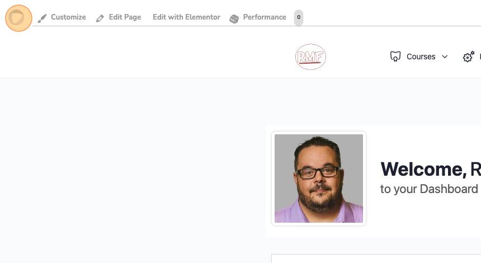
Task: Click the orange circular icon in admin bar
Action: (18, 18)
